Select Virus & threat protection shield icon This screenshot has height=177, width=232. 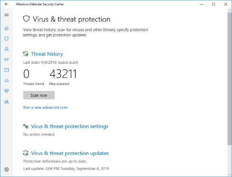(6, 39)
